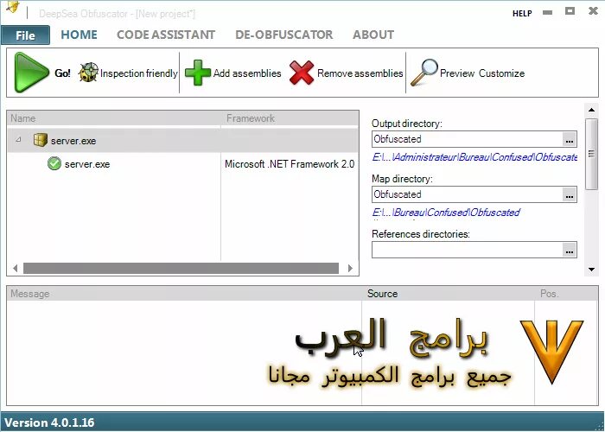Click the HELP link in the title bar
The image size is (605, 432).
point(522,14)
